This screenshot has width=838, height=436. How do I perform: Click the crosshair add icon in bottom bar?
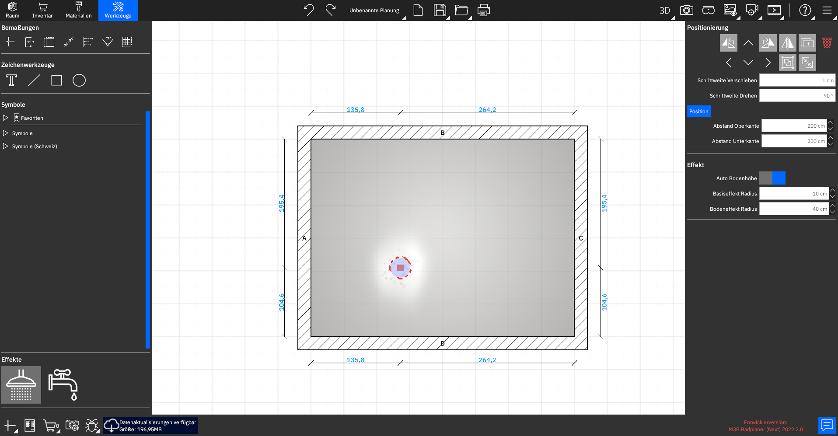point(10,426)
